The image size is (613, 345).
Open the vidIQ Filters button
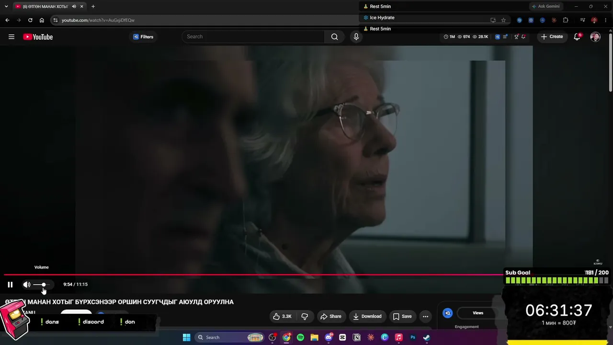[143, 37]
